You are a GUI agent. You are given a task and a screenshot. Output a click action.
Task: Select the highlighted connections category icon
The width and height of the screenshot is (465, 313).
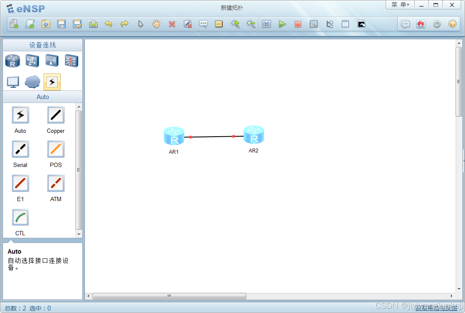[52, 82]
